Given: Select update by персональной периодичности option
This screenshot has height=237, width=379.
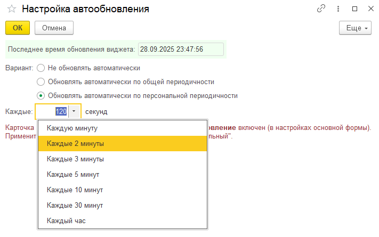Looking at the screenshot, I should tap(41, 96).
